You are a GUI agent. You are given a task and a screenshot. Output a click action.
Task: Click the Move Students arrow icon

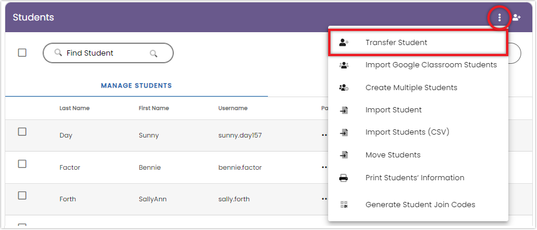344,155
